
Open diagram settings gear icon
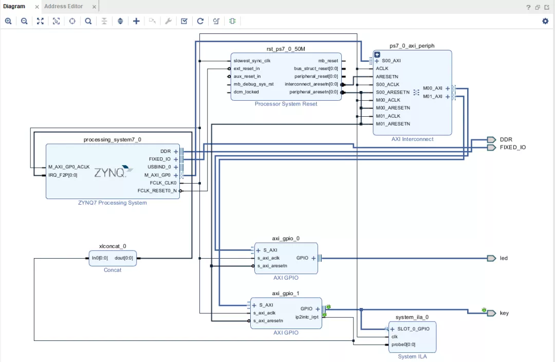545,21
